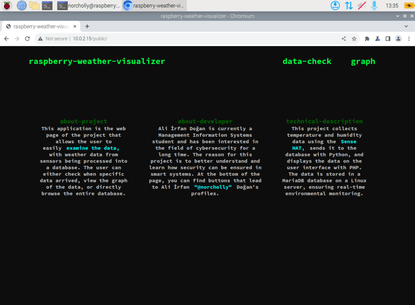The width and height of the screenshot is (415, 305).
Task: Click the Not secure site info indicator
Action: pos(53,39)
